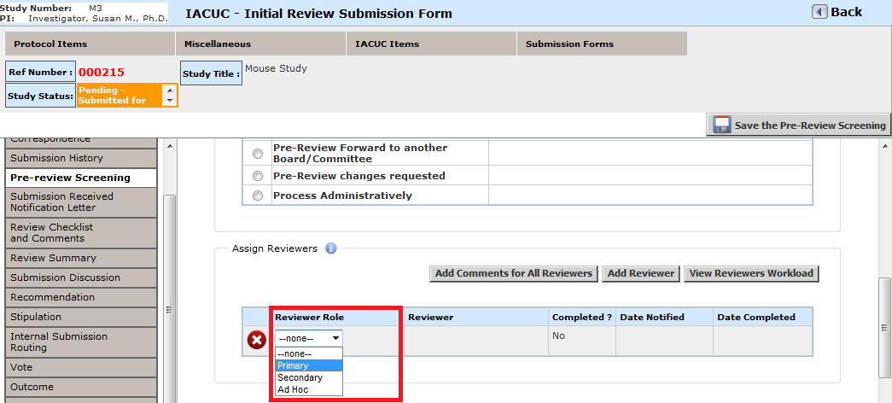Open the Protocol Items menu
The image size is (892, 403).
click(90, 44)
